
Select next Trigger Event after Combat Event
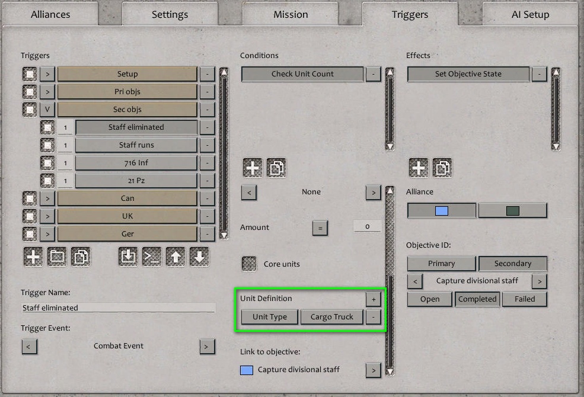point(207,347)
